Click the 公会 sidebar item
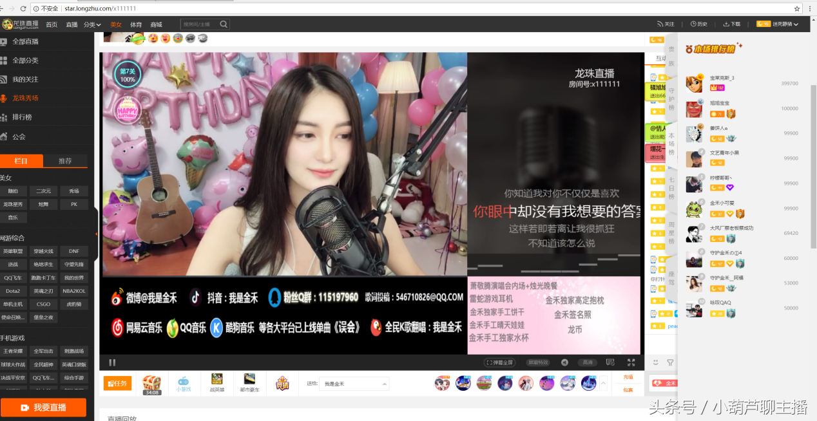This screenshot has width=817, height=421. click(x=19, y=136)
